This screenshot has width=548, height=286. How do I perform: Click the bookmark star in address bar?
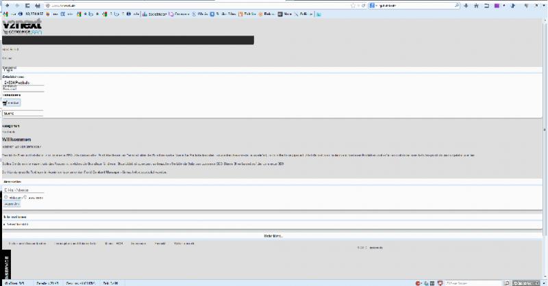tap(351, 5)
